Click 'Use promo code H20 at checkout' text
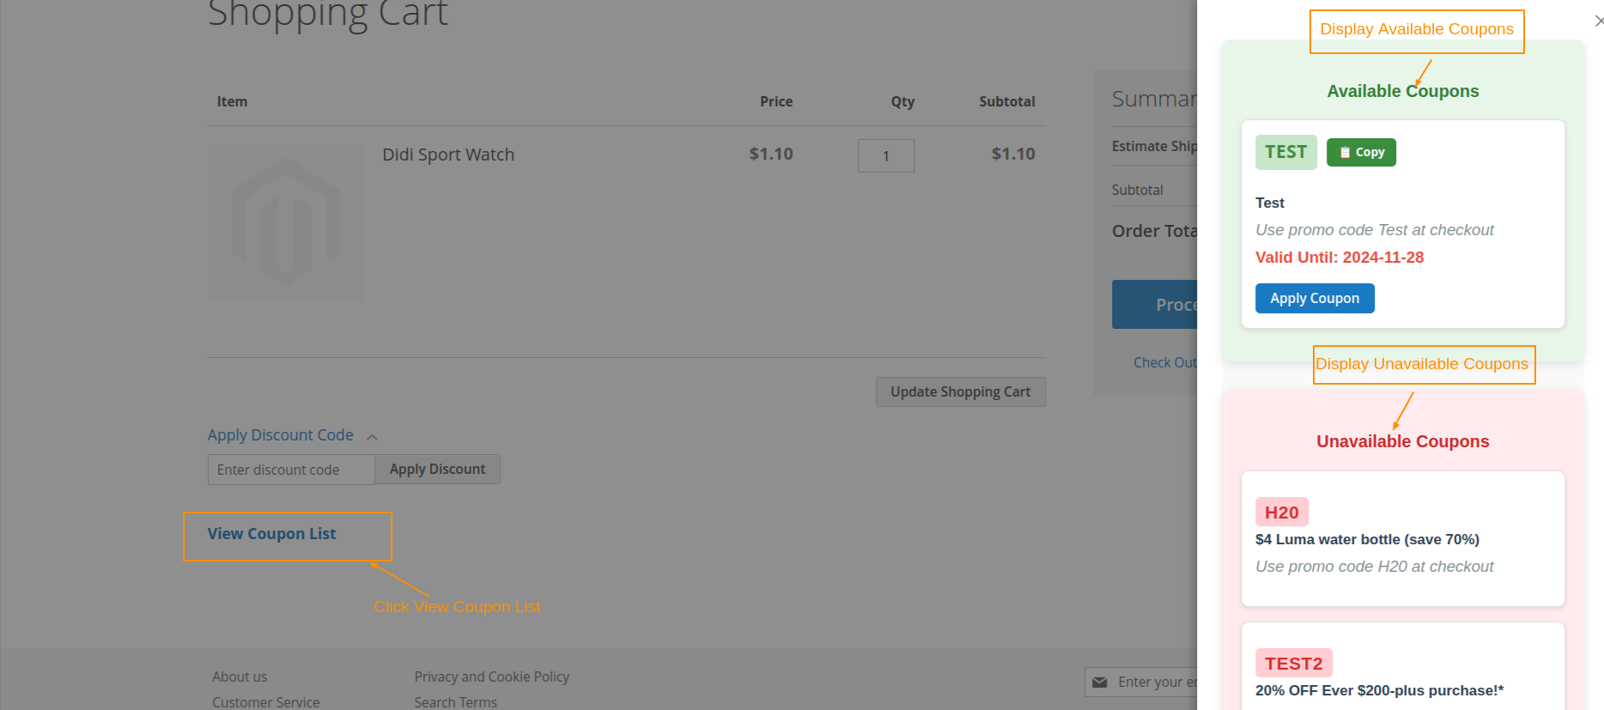The image size is (1604, 710). pos(1374,566)
